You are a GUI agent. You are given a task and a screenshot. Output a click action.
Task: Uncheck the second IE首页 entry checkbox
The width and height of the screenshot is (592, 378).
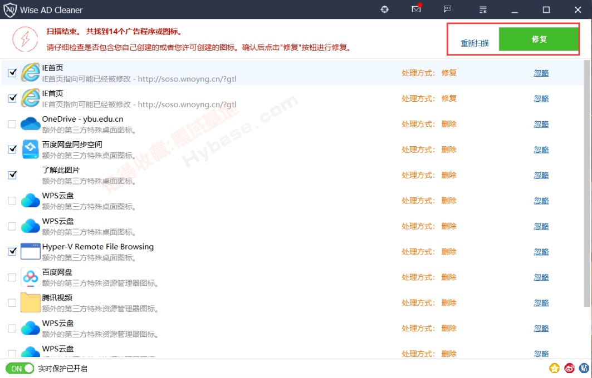pos(12,98)
